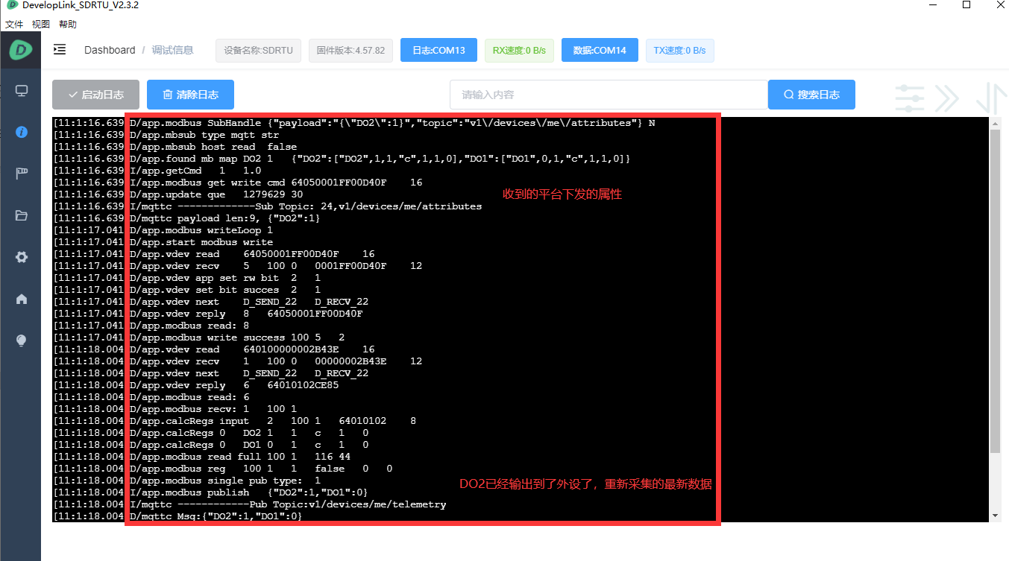This screenshot has width=1009, height=561.
Task: Open the 视图 menu
Action: [x=41, y=24]
